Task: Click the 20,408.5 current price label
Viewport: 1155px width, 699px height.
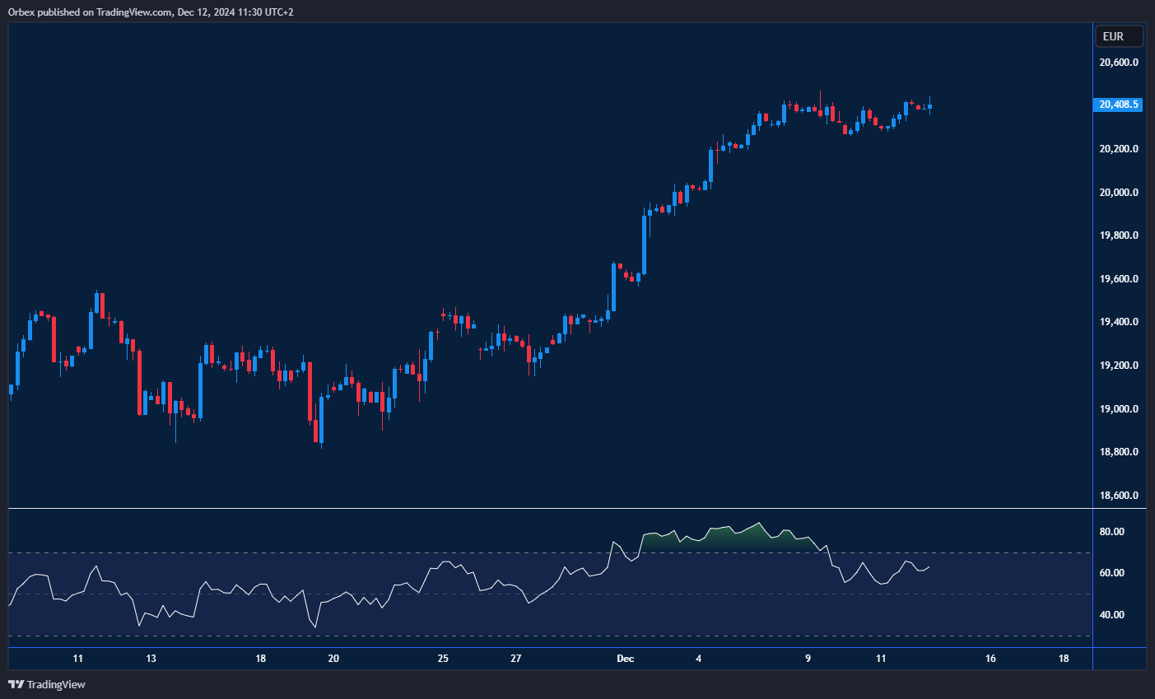Action: pos(1119,105)
